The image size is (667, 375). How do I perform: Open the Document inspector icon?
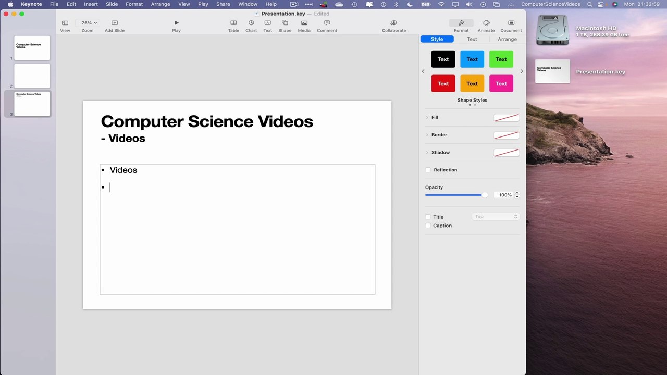(511, 23)
